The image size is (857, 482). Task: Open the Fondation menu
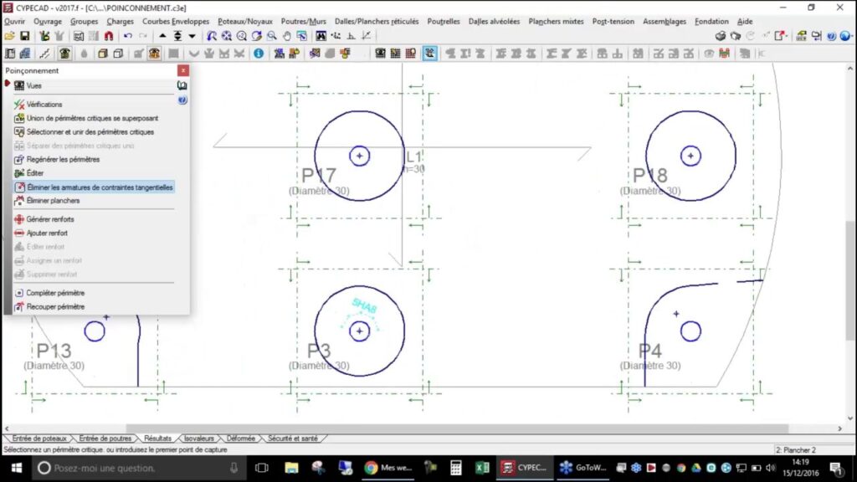[x=711, y=21]
